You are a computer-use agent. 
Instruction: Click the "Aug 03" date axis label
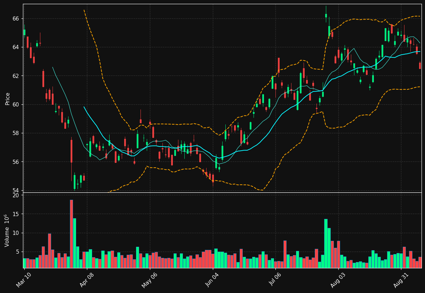(338, 280)
